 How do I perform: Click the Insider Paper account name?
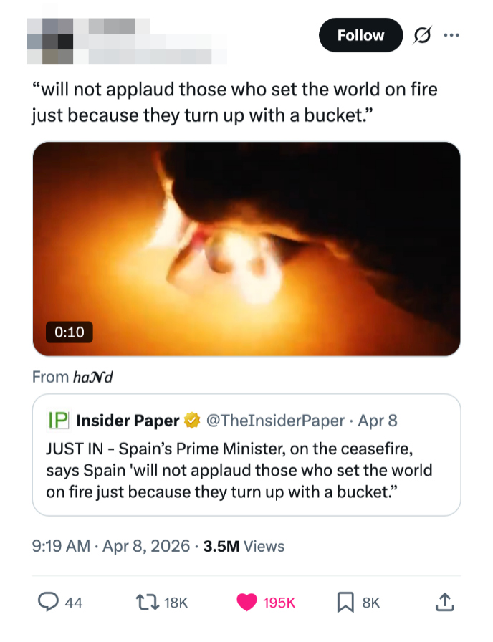click(x=128, y=421)
